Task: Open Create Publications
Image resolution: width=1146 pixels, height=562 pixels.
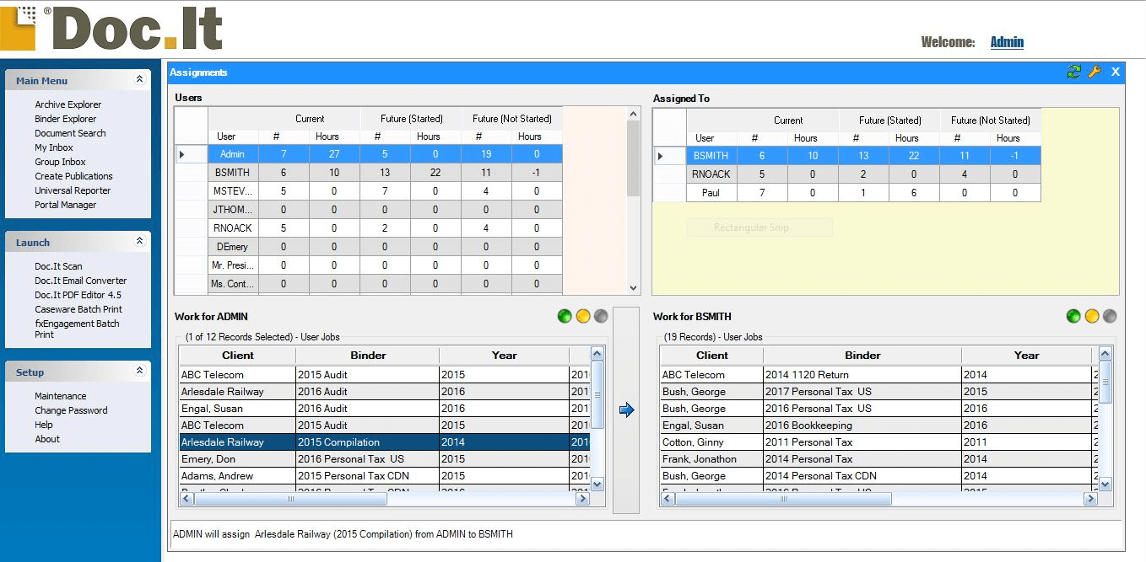Action: click(73, 176)
